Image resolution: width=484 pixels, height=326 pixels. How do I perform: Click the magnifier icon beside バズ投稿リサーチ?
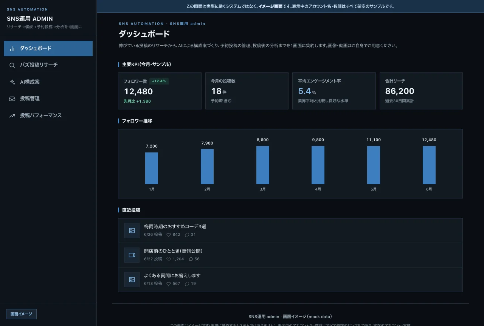pos(12,65)
